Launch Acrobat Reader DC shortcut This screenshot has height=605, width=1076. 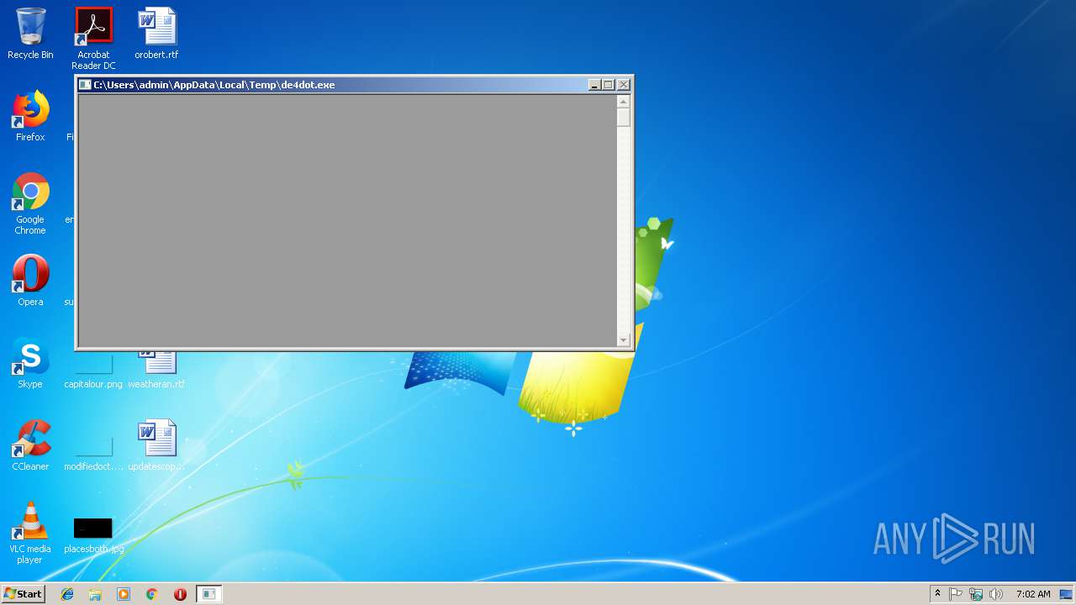pyautogui.click(x=93, y=38)
